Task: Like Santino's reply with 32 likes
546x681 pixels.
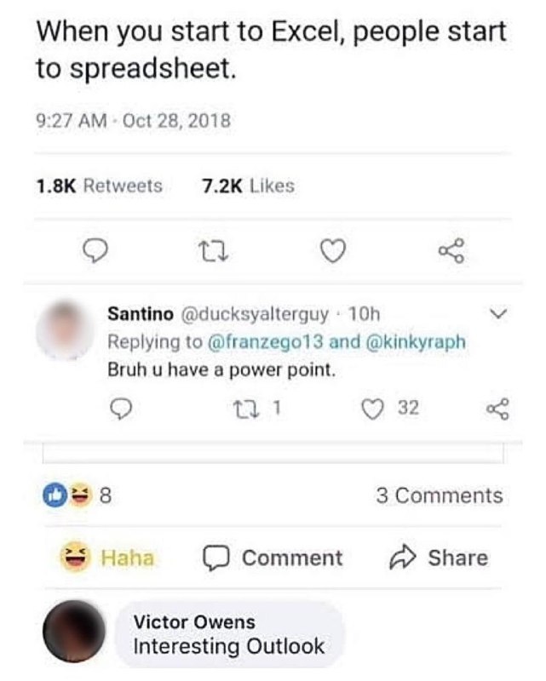Action: pyautogui.click(x=390, y=409)
